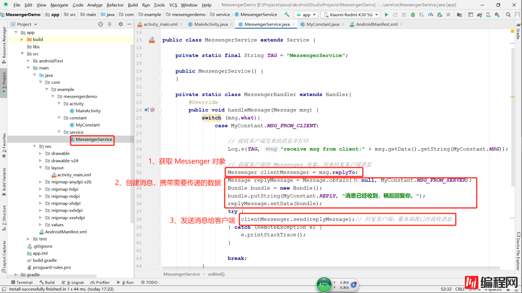Open the app run configuration dropdown

coord(307,15)
